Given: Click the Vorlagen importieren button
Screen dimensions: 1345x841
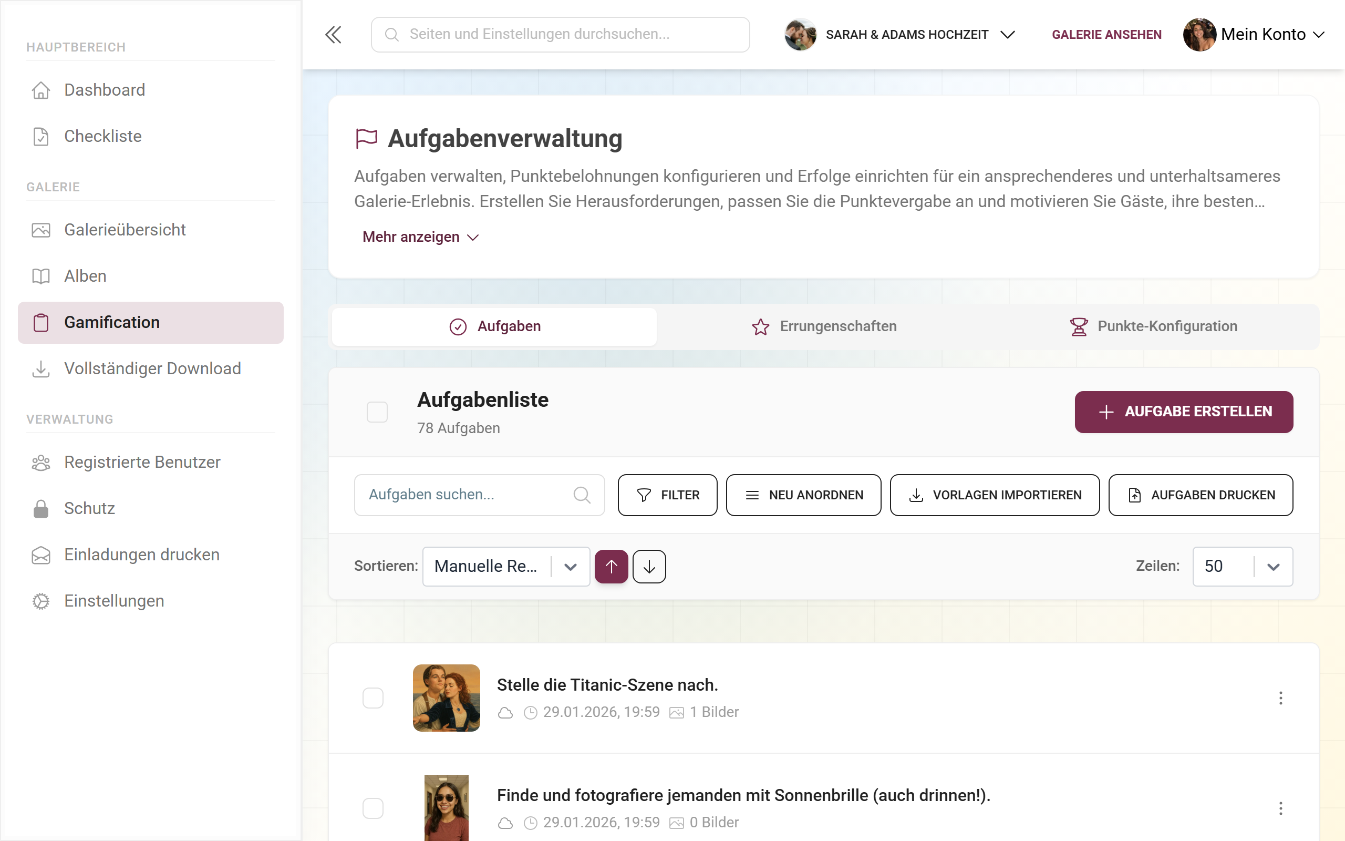Looking at the screenshot, I should [994, 495].
